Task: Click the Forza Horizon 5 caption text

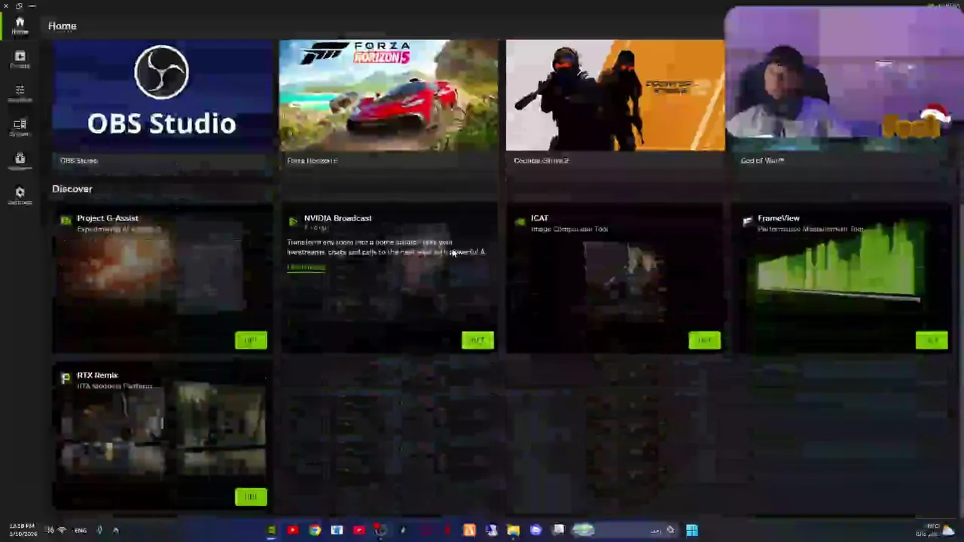Action: click(x=313, y=160)
